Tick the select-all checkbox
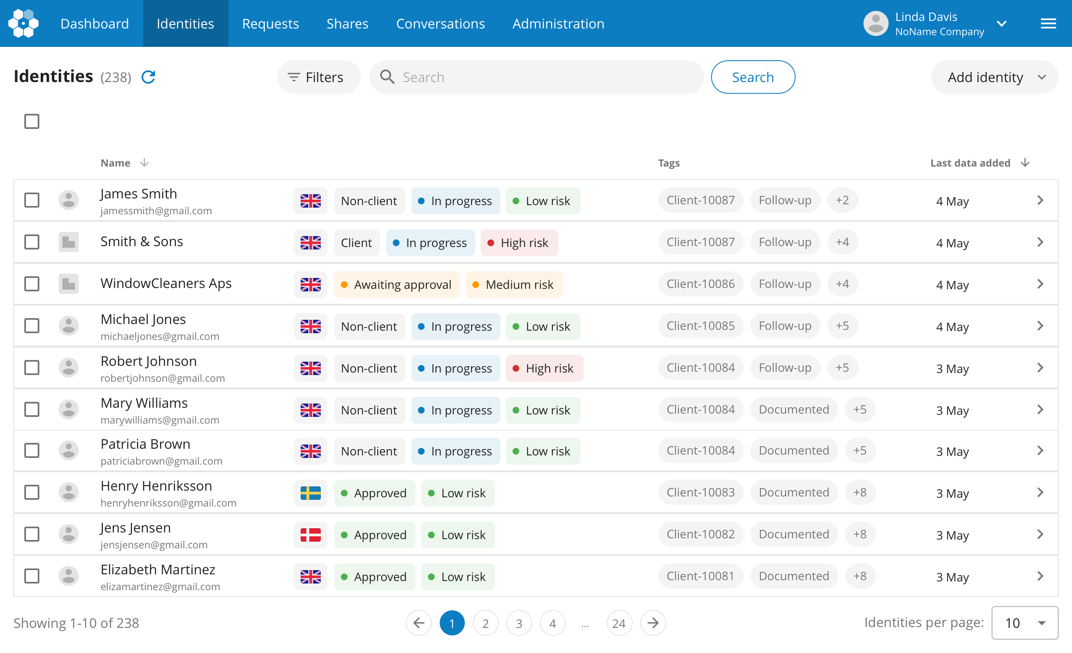 (x=32, y=121)
